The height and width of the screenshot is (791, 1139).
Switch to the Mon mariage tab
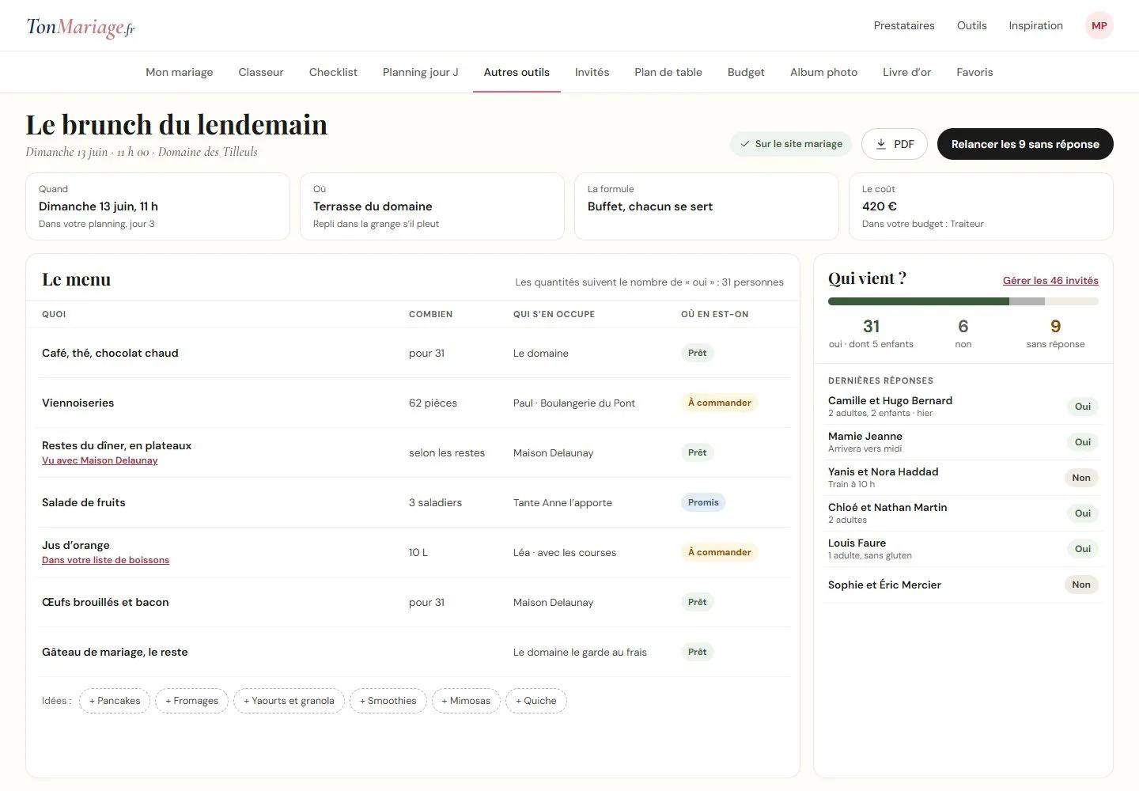[x=180, y=72]
